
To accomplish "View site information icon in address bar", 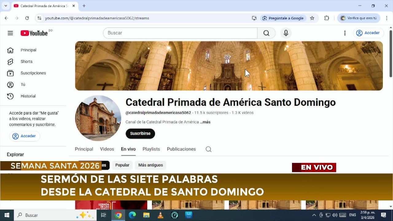I will click(39, 18).
